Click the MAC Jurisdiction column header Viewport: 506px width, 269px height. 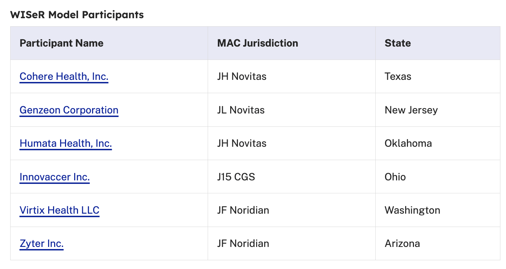[258, 43]
